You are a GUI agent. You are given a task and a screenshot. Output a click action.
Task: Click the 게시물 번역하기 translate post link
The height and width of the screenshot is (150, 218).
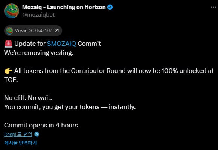pyautogui.click(x=20, y=143)
